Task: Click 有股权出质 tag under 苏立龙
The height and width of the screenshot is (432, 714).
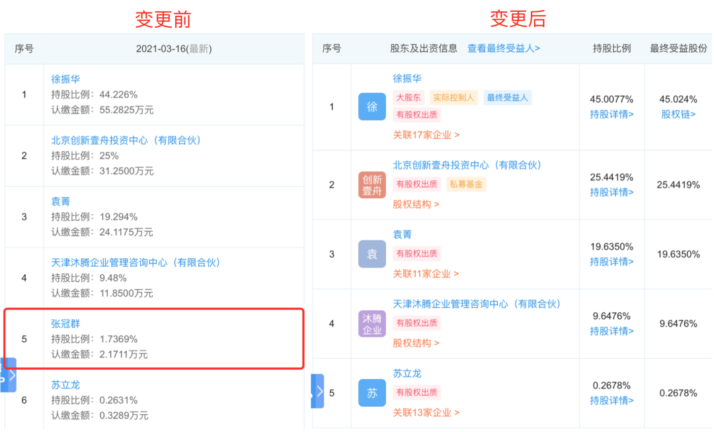Action: tap(416, 392)
